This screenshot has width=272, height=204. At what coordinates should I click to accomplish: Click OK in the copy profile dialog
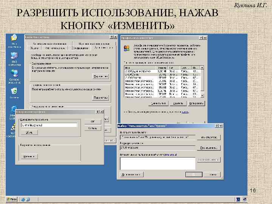click(93, 122)
